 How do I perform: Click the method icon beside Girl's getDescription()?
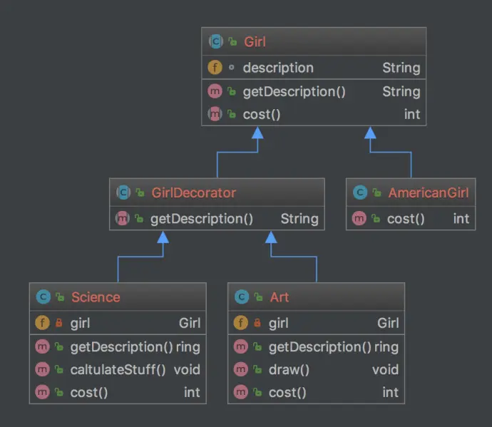point(215,91)
